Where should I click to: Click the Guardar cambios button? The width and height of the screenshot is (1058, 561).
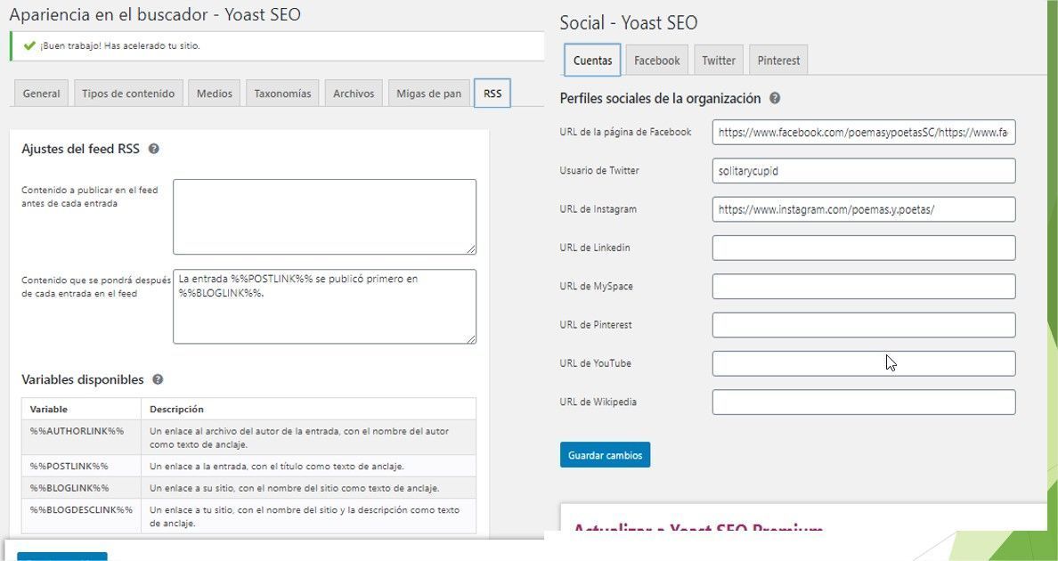[606, 455]
